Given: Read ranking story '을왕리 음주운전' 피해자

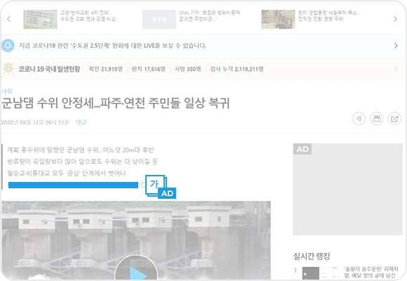Looking at the screenshot, I should coord(371,272).
